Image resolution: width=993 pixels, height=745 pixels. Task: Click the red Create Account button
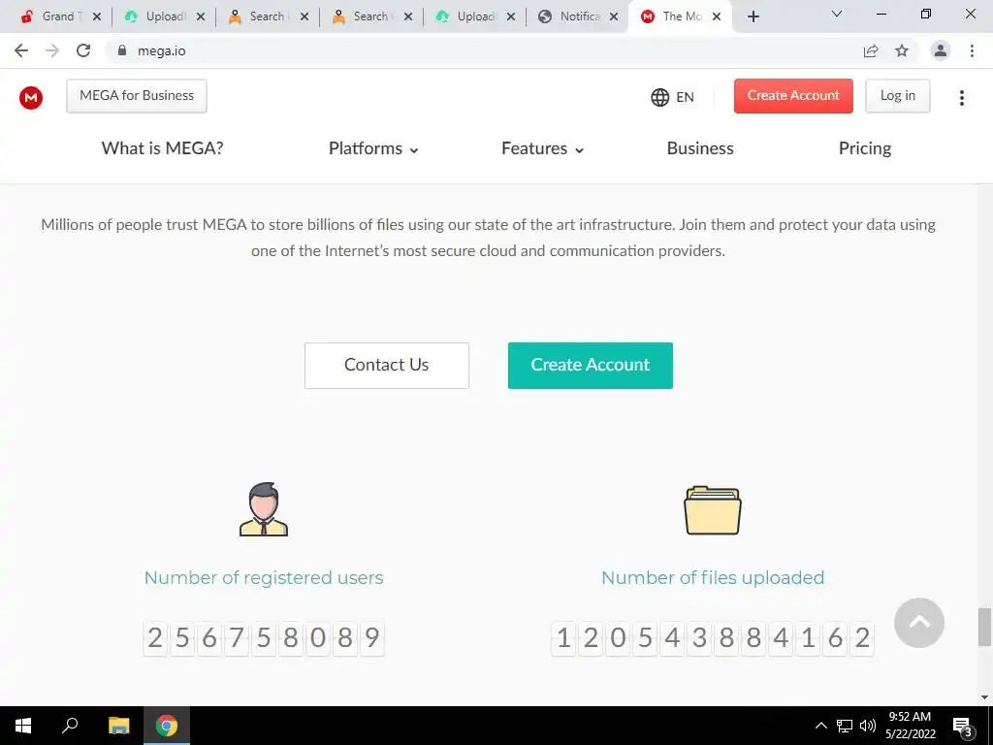[x=793, y=96]
